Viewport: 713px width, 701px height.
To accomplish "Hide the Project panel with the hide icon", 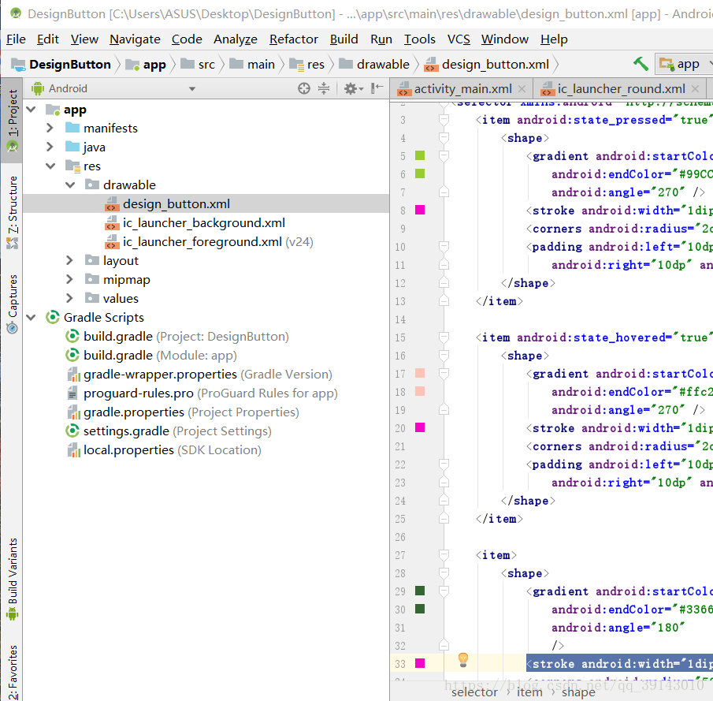I will coord(377,88).
